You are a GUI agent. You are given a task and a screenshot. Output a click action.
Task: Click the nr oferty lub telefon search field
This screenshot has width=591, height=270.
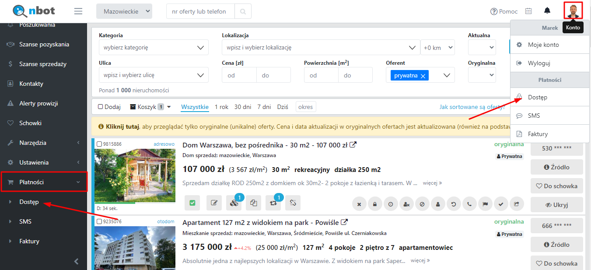pos(200,11)
